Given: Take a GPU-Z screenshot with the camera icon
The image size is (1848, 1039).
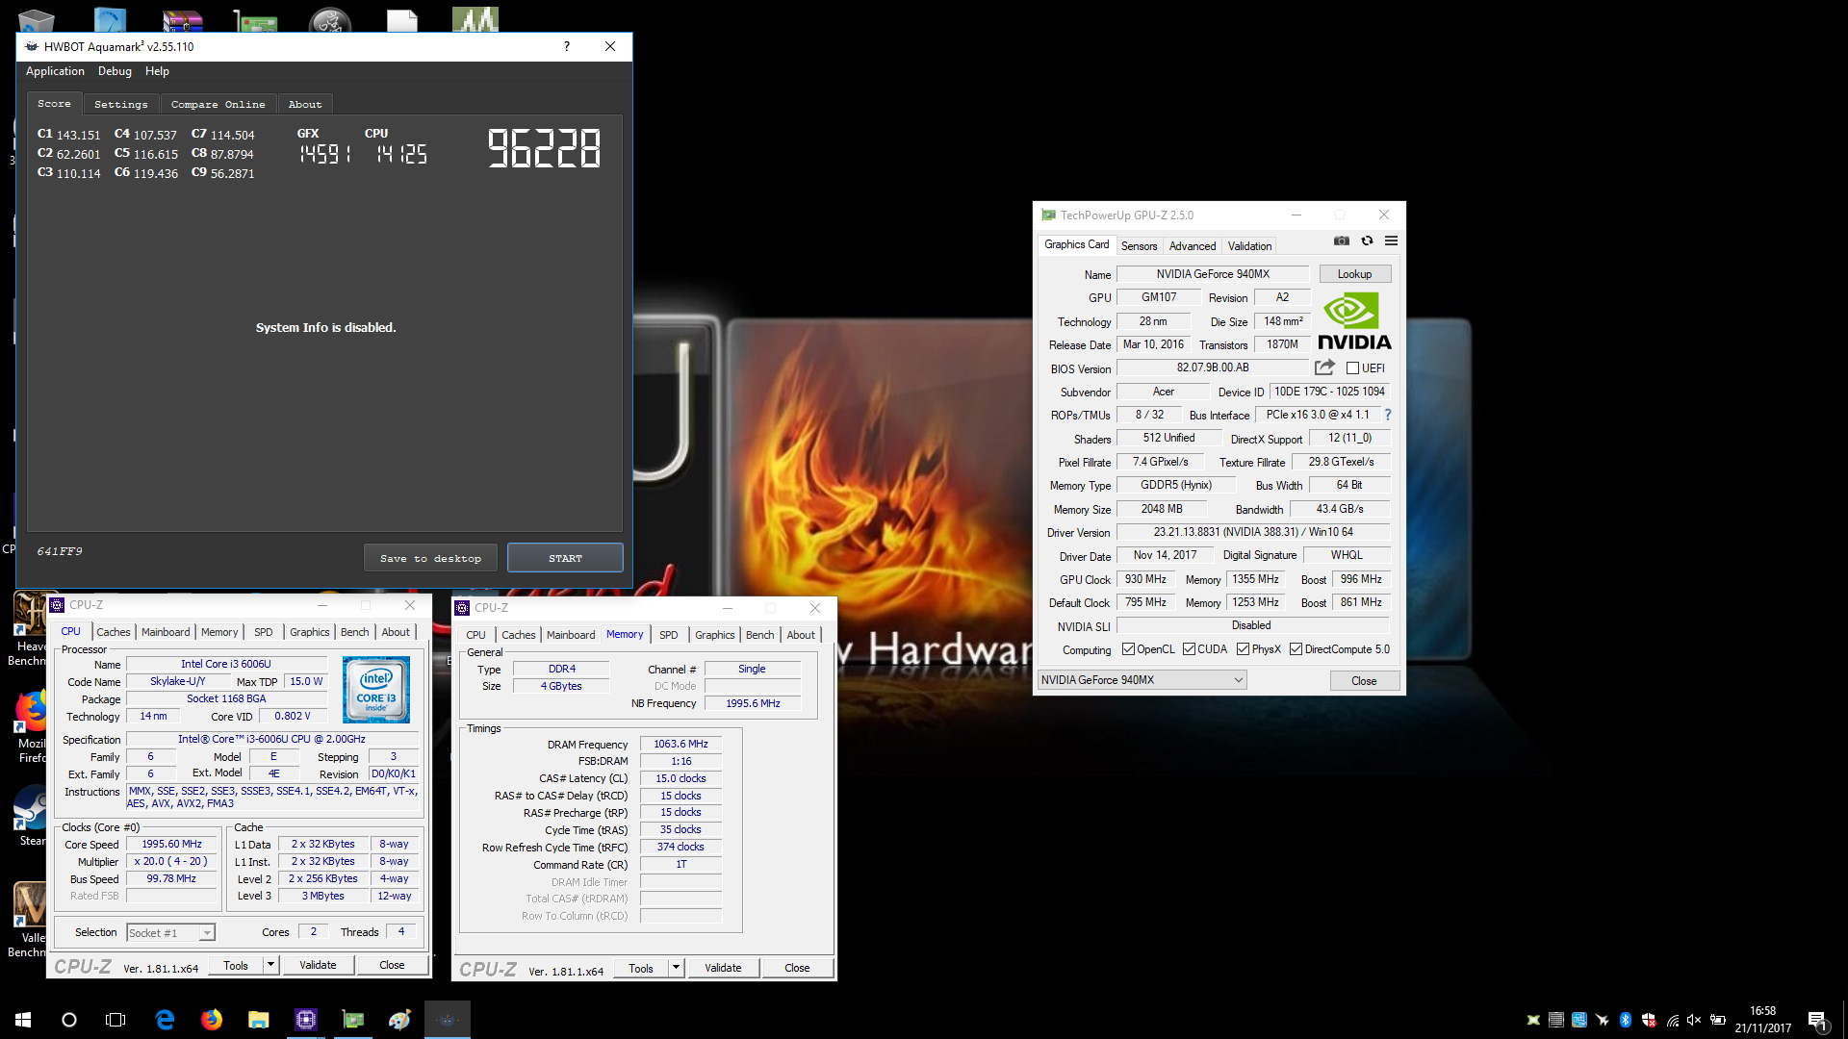Looking at the screenshot, I should pos(1341,241).
